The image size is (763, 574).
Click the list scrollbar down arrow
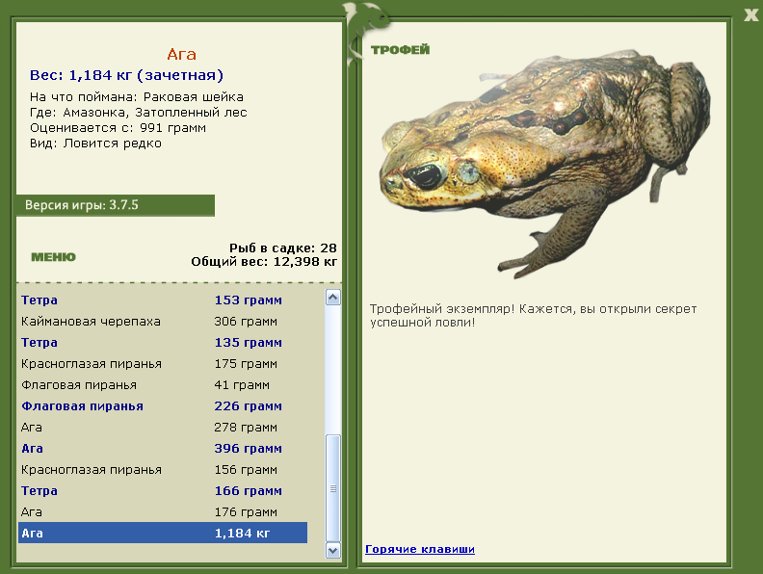click(332, 551)
